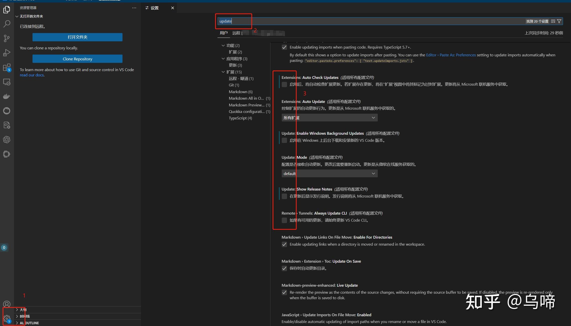Screen dimensions: 571x326
Task: Select the 设置 editor tab
Action: (154, 8)
